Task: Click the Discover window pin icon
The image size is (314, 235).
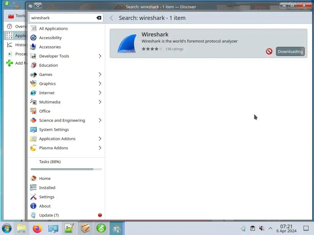Action: [x=38, y=6]
